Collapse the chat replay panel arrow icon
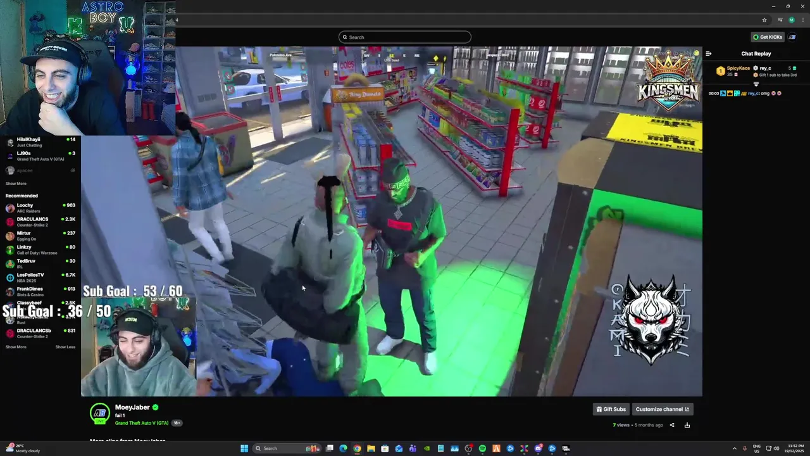 click(x=708, y=54)
